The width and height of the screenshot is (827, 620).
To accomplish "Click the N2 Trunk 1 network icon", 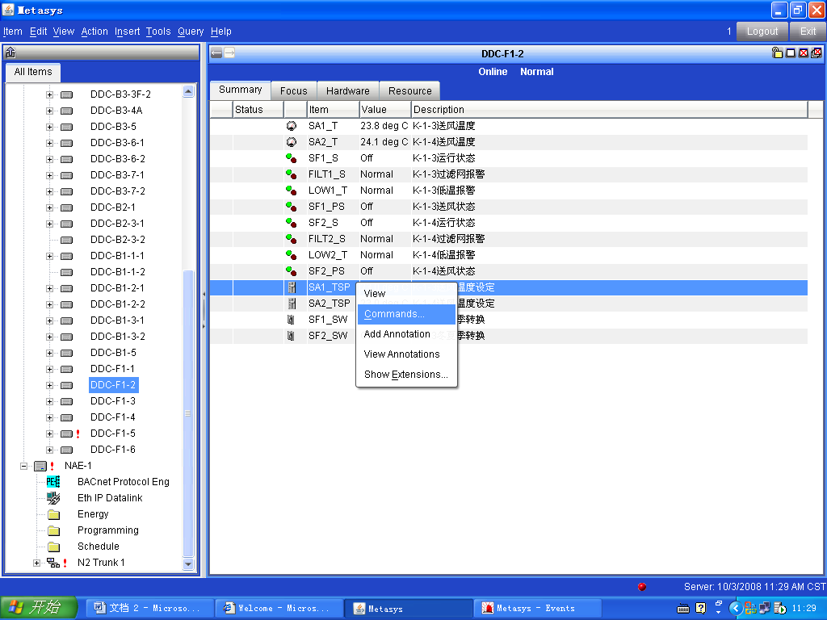I will point(52,563).
